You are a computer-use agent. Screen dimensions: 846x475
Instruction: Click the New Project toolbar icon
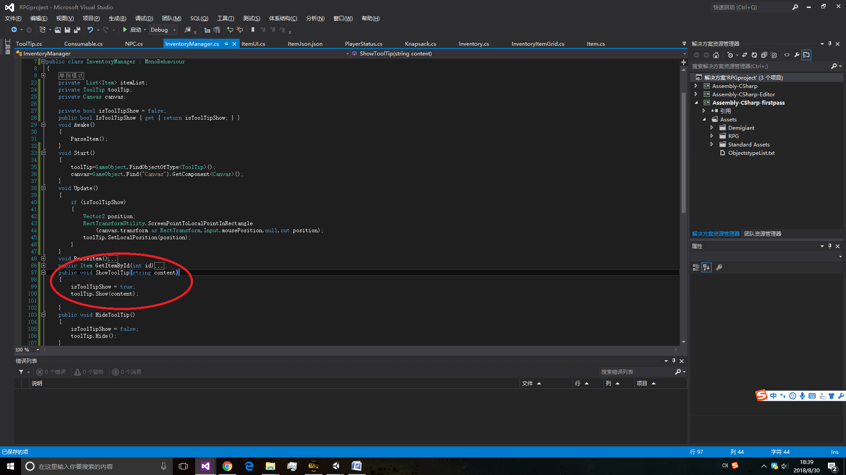point(43,29)
